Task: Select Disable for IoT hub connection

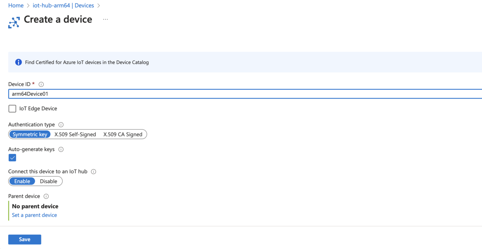Action: click(x=49, y=181)
